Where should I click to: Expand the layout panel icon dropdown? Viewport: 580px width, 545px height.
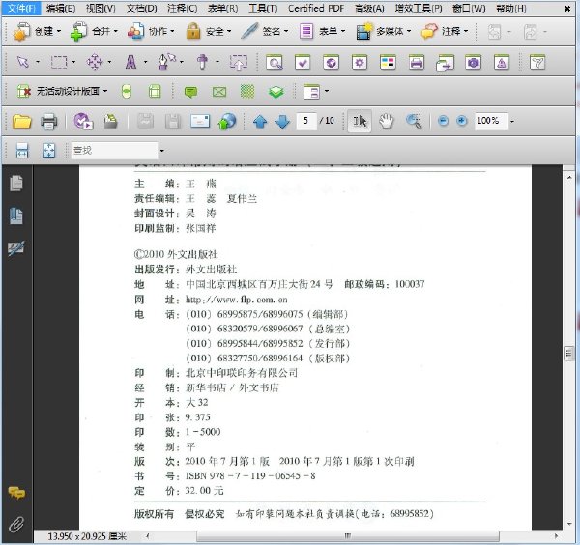click(x=327, y=91)
